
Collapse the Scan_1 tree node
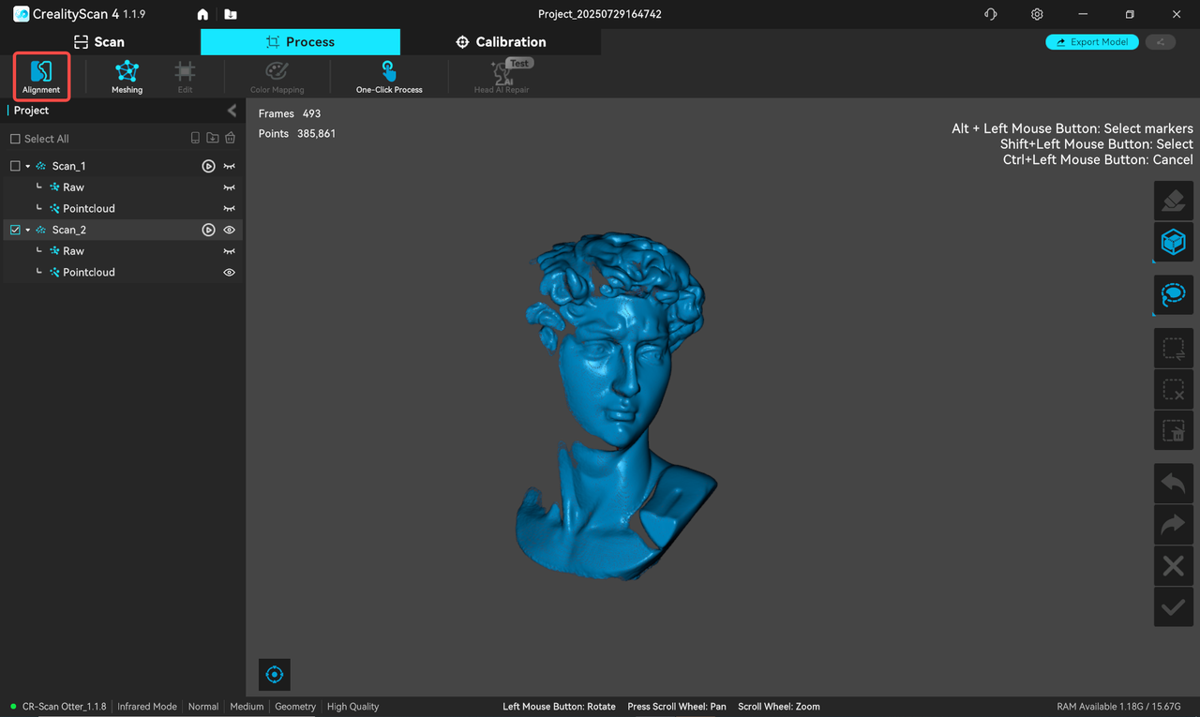28,166
